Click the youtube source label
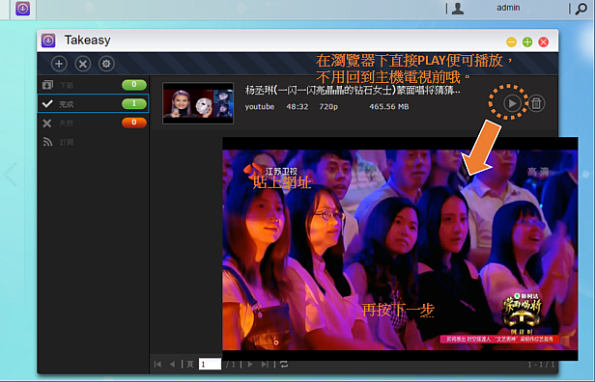 [260, 107]
